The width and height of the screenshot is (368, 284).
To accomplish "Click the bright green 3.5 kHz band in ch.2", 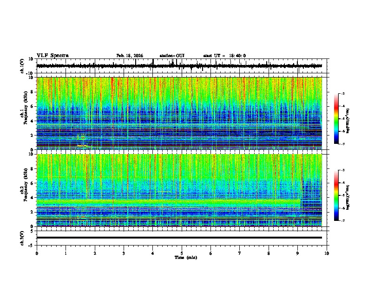I will (169, 201).
